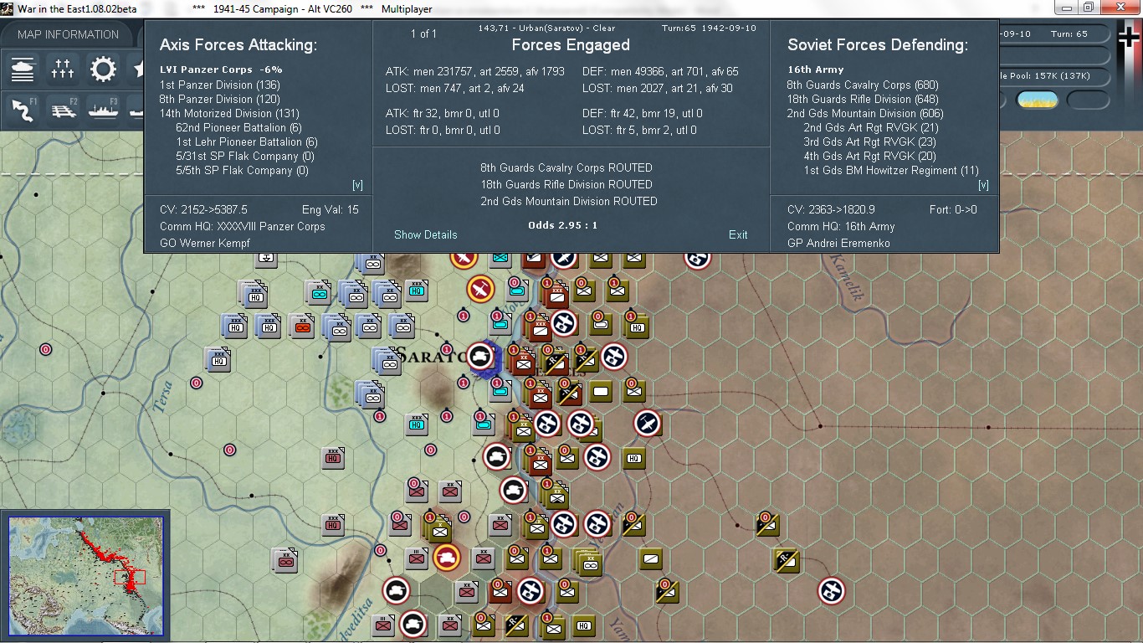This screenshot has height=643, width=1143.
Task: Select 62nd Pioneer Battalion (6) entry
Action: [x=238, y=127]
